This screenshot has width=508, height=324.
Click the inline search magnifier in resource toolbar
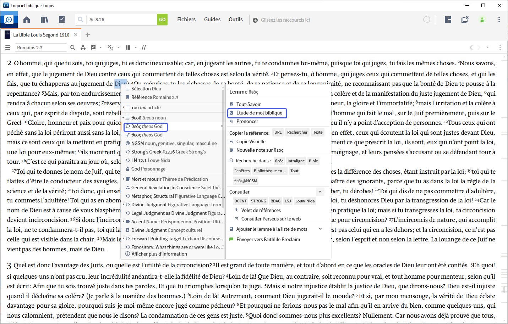coord(73,48)
